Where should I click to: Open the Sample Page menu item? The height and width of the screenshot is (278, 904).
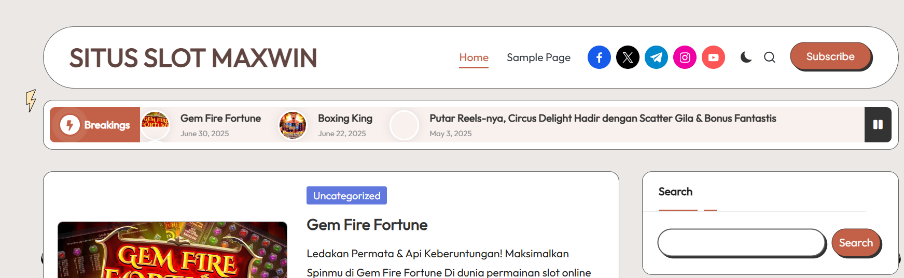pos(538,57)
